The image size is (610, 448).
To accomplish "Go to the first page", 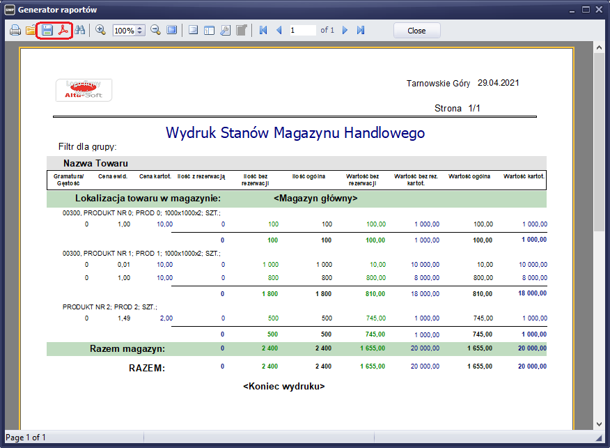I will point(263,31).
